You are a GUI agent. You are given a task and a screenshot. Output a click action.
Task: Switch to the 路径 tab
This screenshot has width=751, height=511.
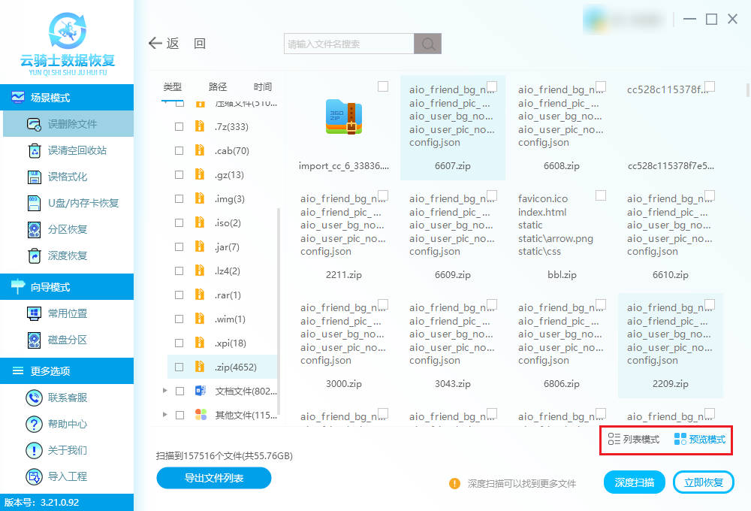[218, 86]
